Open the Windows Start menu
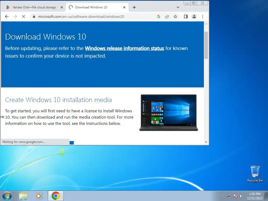 pyautogui.click(x=7, y=196)
